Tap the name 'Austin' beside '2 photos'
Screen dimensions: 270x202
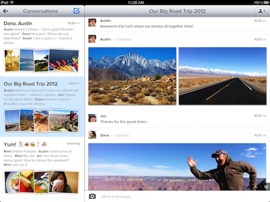(105, 39)
